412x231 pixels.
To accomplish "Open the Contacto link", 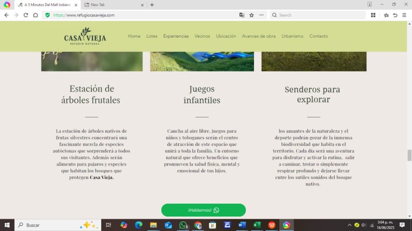I will click(x=318, y=36).
